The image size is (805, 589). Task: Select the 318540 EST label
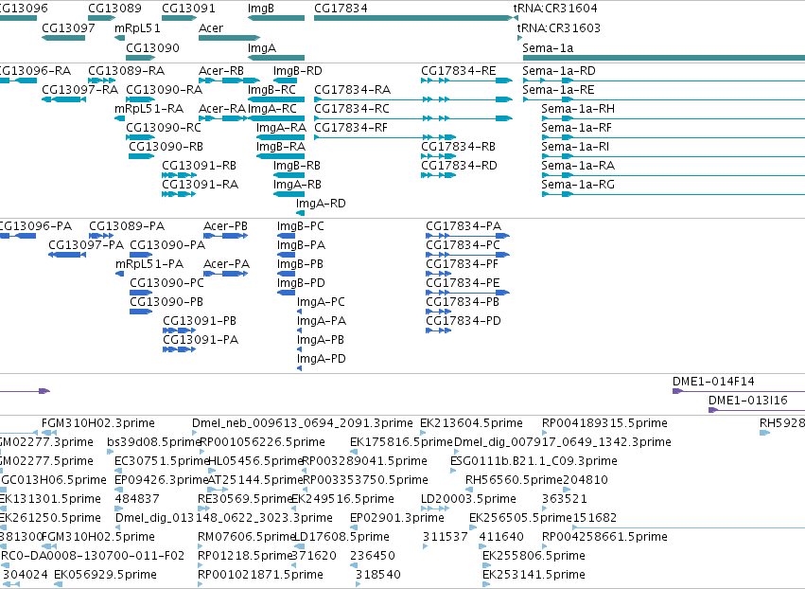tap(377, 575)
